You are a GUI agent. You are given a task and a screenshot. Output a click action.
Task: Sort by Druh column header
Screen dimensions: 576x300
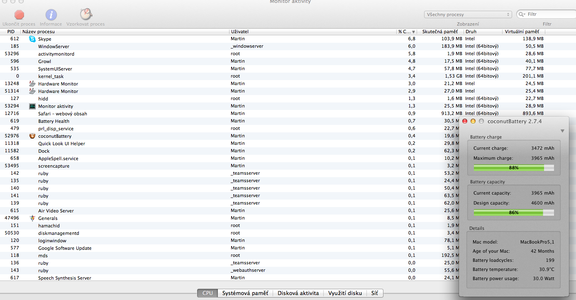(x=483, y=32)
